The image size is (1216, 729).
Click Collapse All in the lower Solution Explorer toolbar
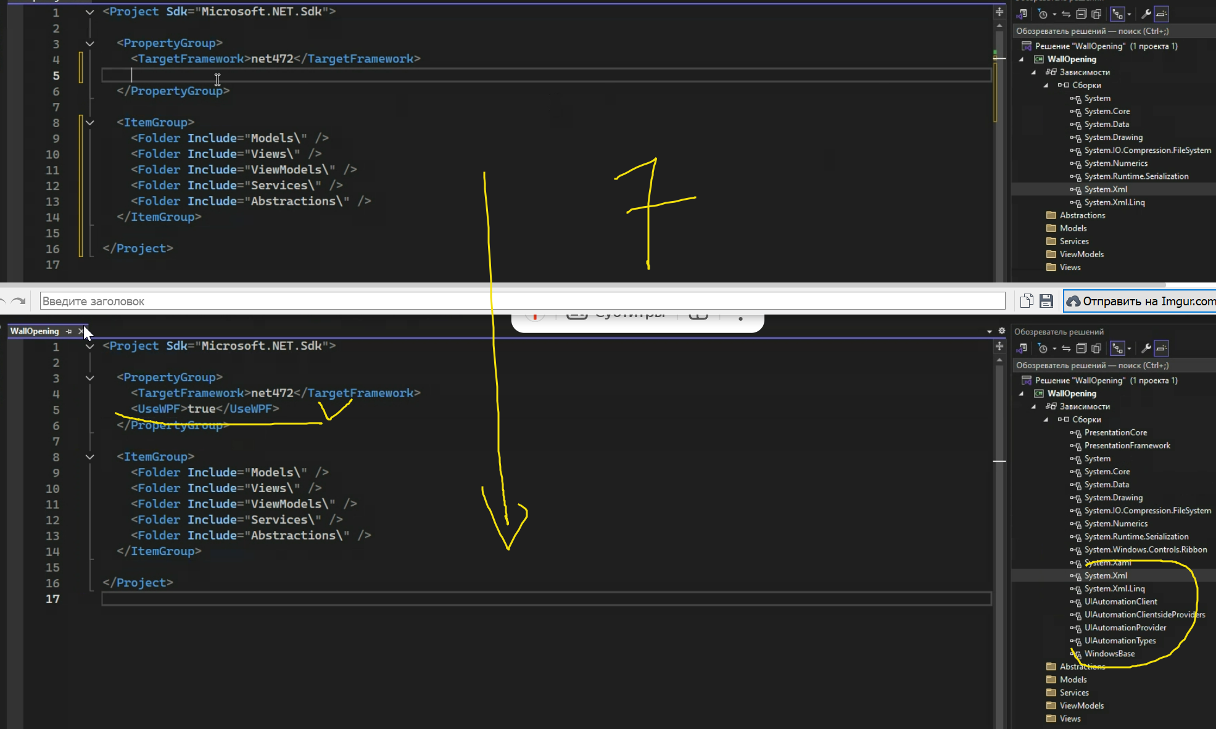[x=1081, y=348]
